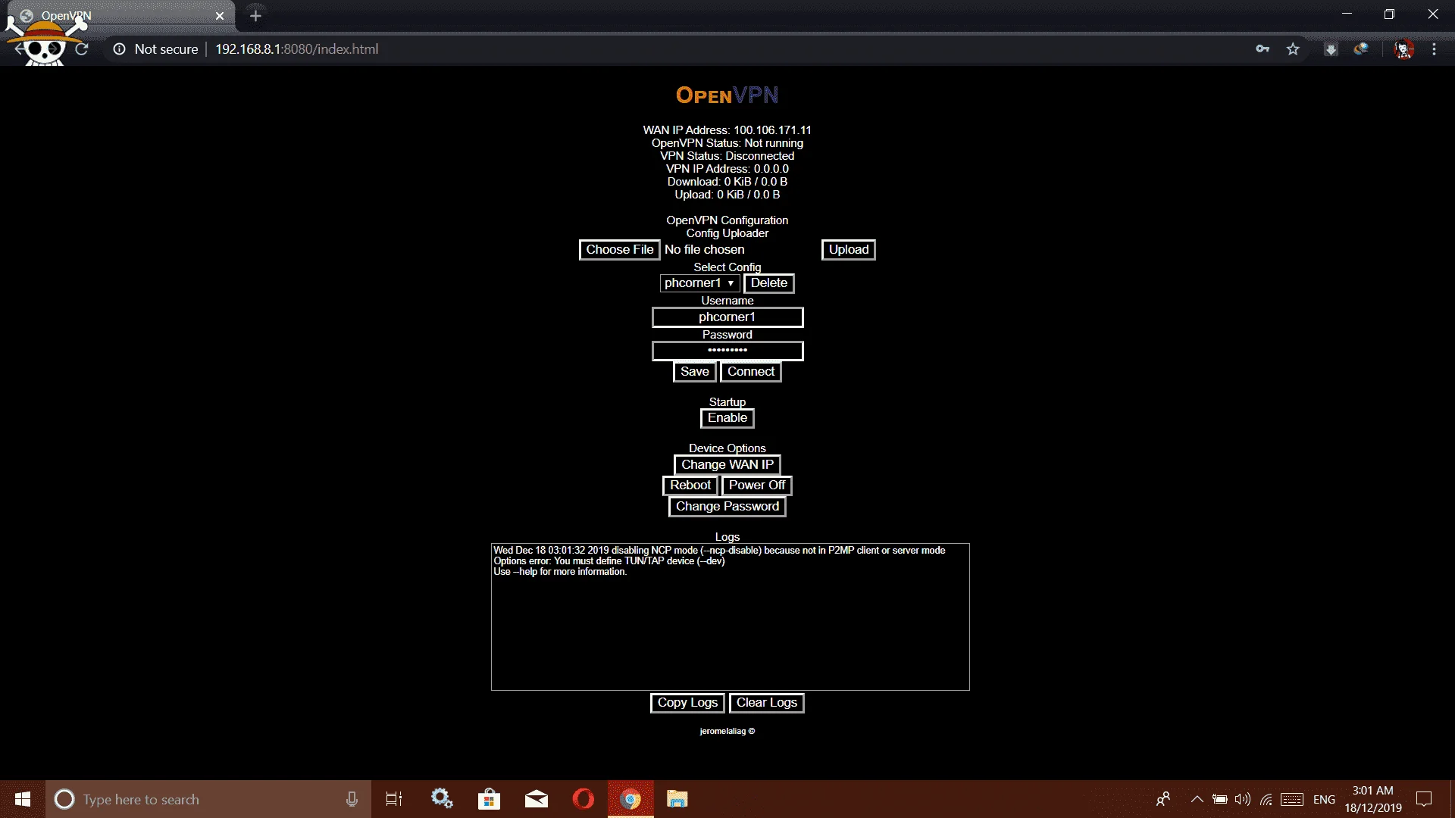Open Mail app from taskbar
The image size is (1455, 818).
[x=536, y=799]
